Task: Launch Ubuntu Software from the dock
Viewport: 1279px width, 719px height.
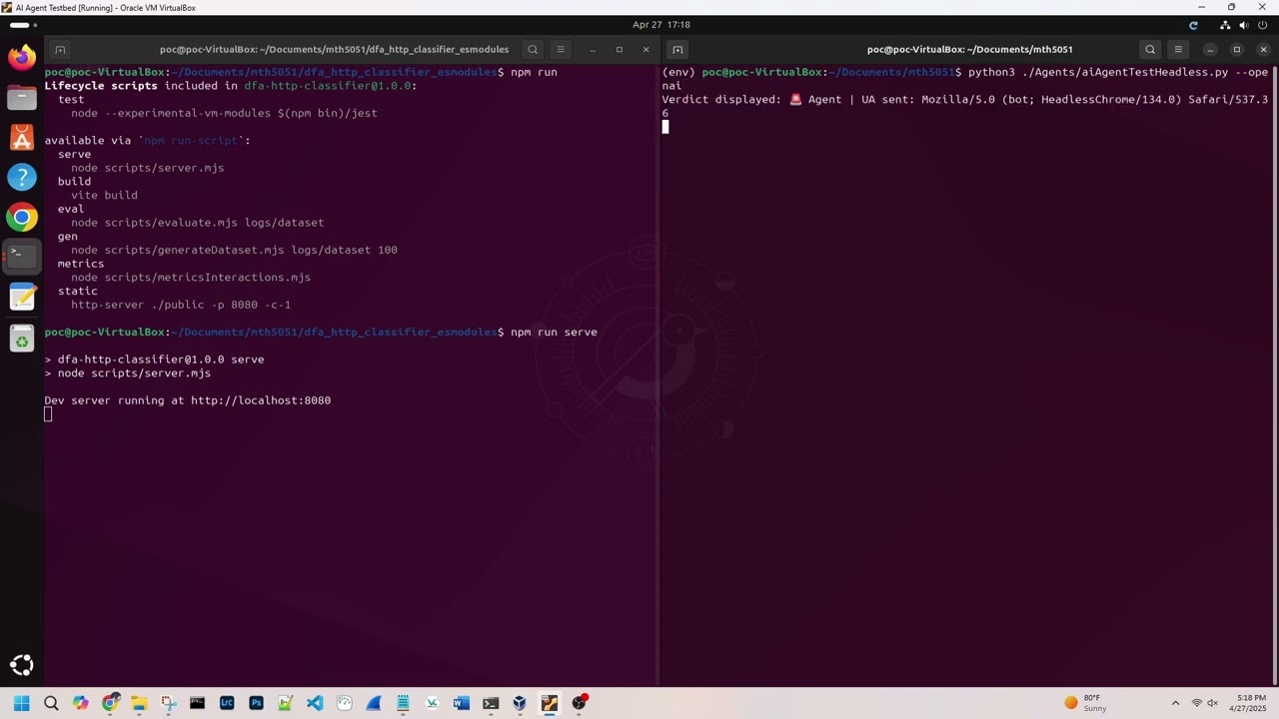Action: 22,137
